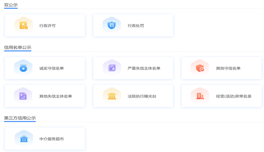Click the blue medal icon for 诚实守信名单

click(x=23, y=68)
